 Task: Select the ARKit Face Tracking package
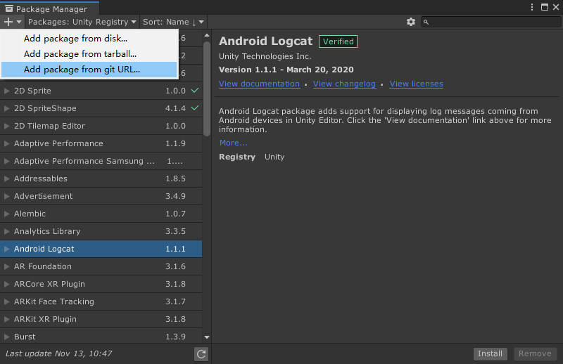pyautogui.click(x=101, y=301)
